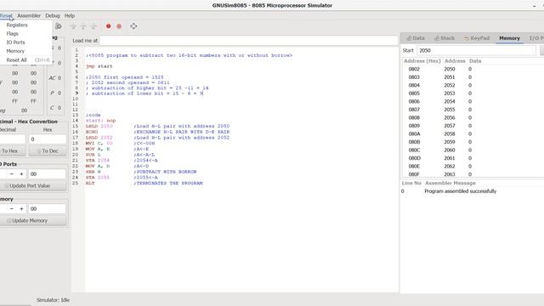544x306 pixels.
Task: Click the Assembler Message column header
Action: point(450,184)
